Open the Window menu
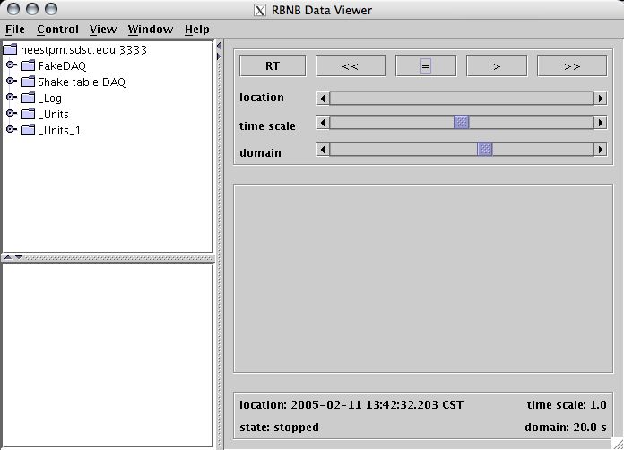624x450 pixels. [x=150, y=30]
